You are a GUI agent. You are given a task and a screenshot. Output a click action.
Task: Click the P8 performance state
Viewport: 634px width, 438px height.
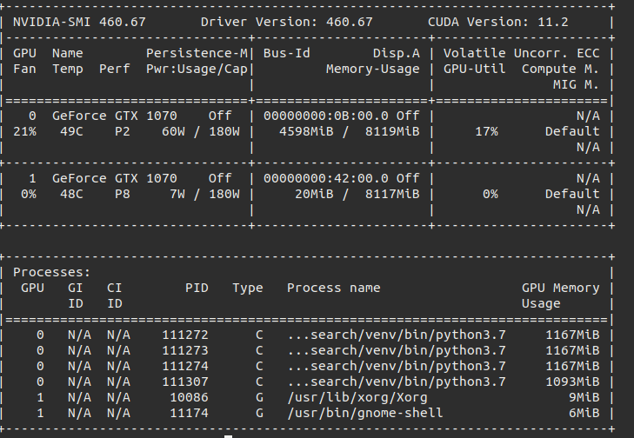123,194
